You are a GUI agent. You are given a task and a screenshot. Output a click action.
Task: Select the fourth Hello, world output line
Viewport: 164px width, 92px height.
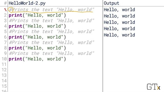[119, 29]
